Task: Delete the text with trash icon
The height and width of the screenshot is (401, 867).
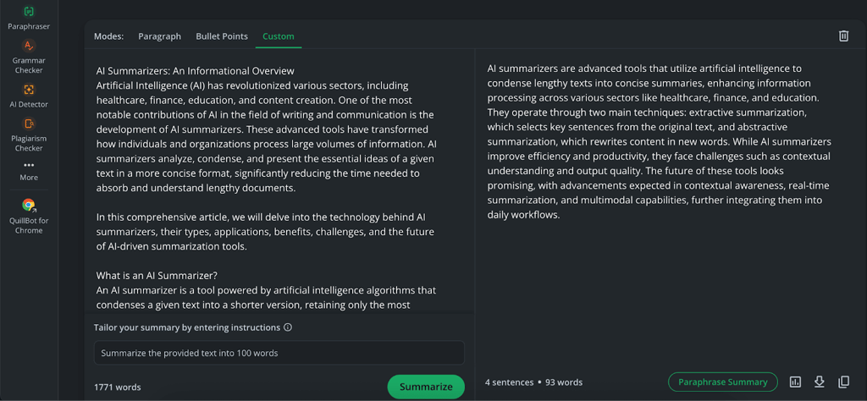Action: [x=843, y=36]
